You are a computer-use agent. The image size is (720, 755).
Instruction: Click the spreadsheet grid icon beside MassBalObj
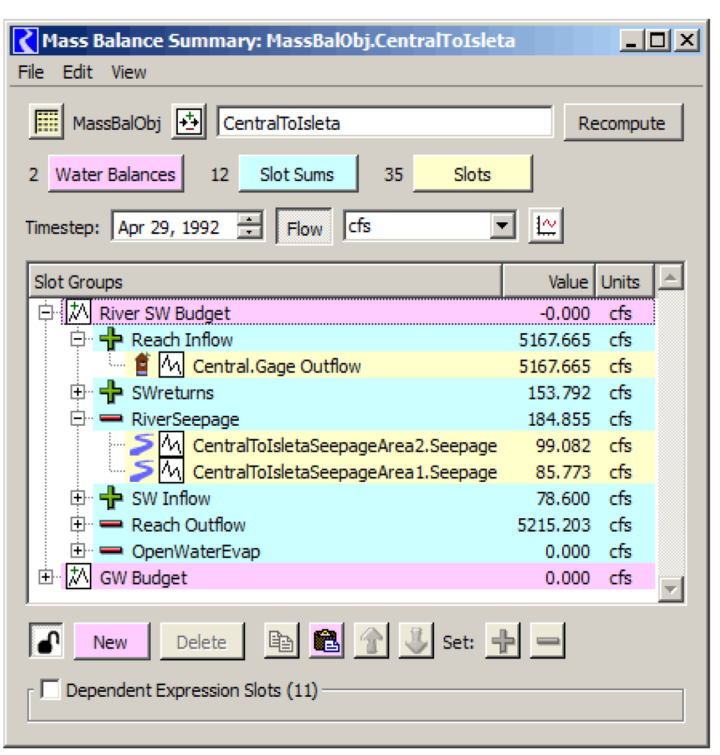[x=47, y=121]
